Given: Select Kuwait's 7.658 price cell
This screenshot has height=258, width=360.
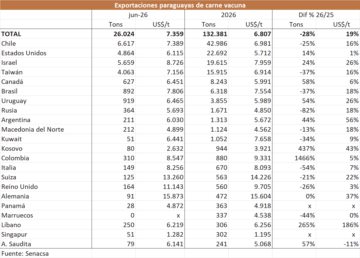Looking at the screenshot, I should tap(263, 139).
